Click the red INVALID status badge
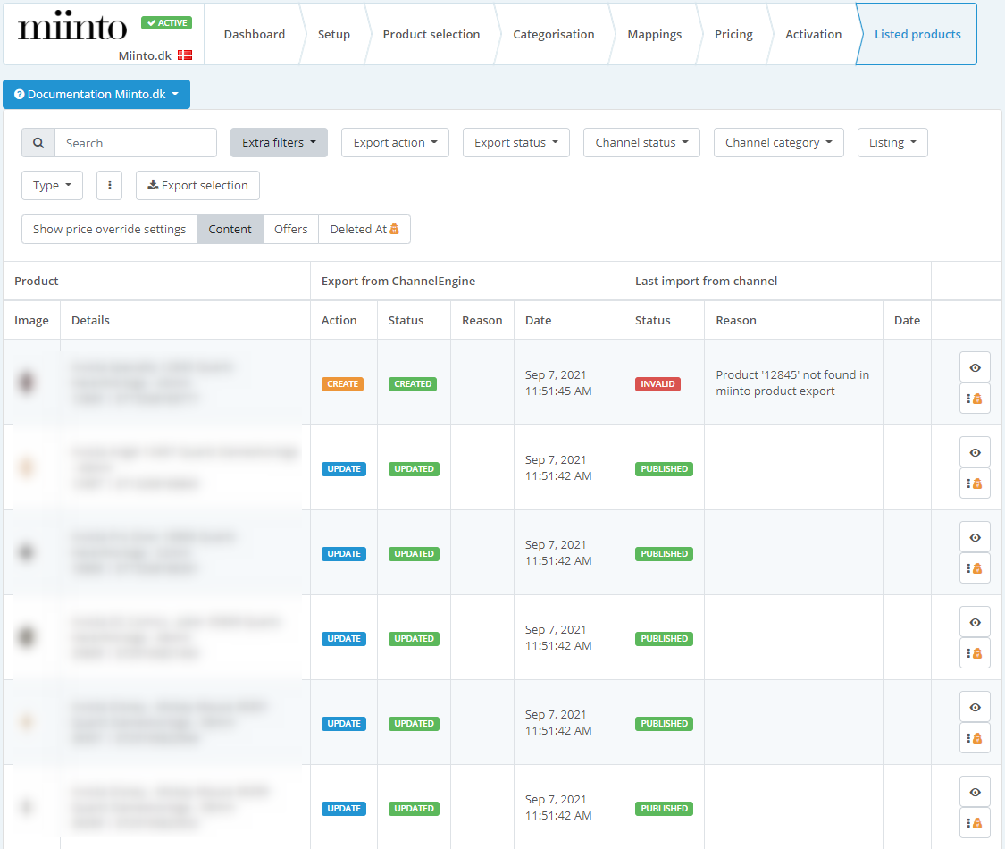The height and width of the screenshot is (849, 1005). [657, 384]
